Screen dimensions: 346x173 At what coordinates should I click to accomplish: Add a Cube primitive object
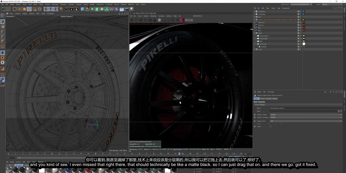83,9
